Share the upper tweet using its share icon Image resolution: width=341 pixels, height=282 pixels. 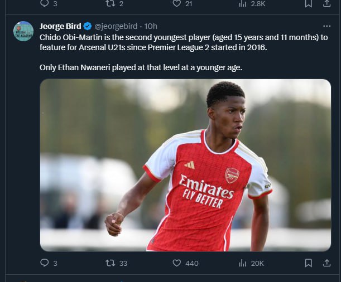[x=327, y=3]
